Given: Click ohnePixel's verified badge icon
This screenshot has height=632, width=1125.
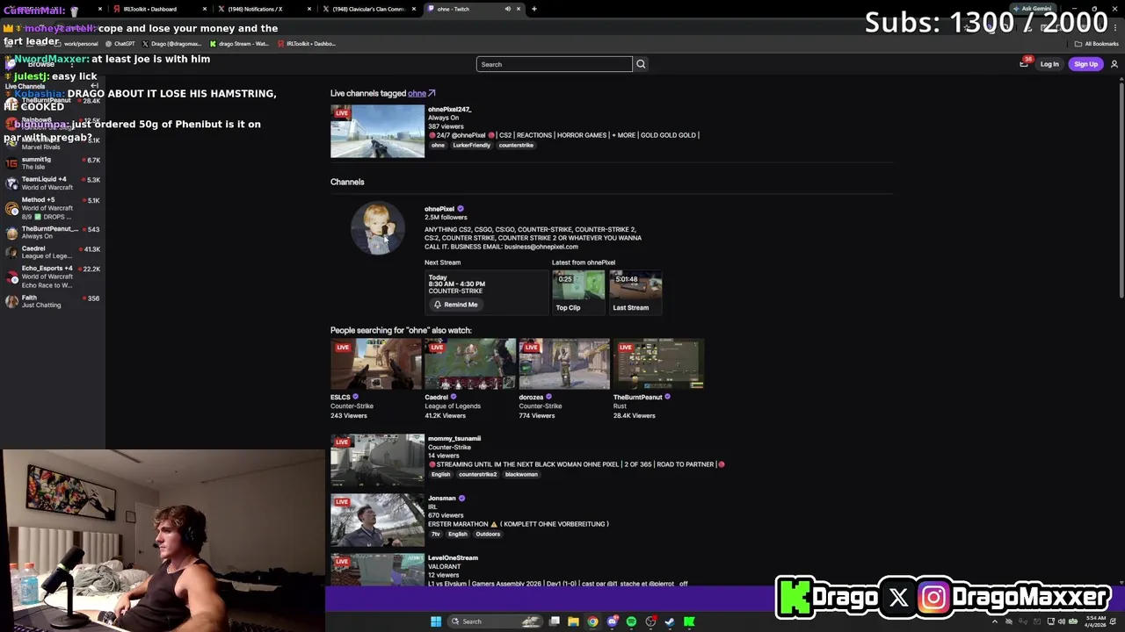Looking at the screenshot, I should [461, 209].
